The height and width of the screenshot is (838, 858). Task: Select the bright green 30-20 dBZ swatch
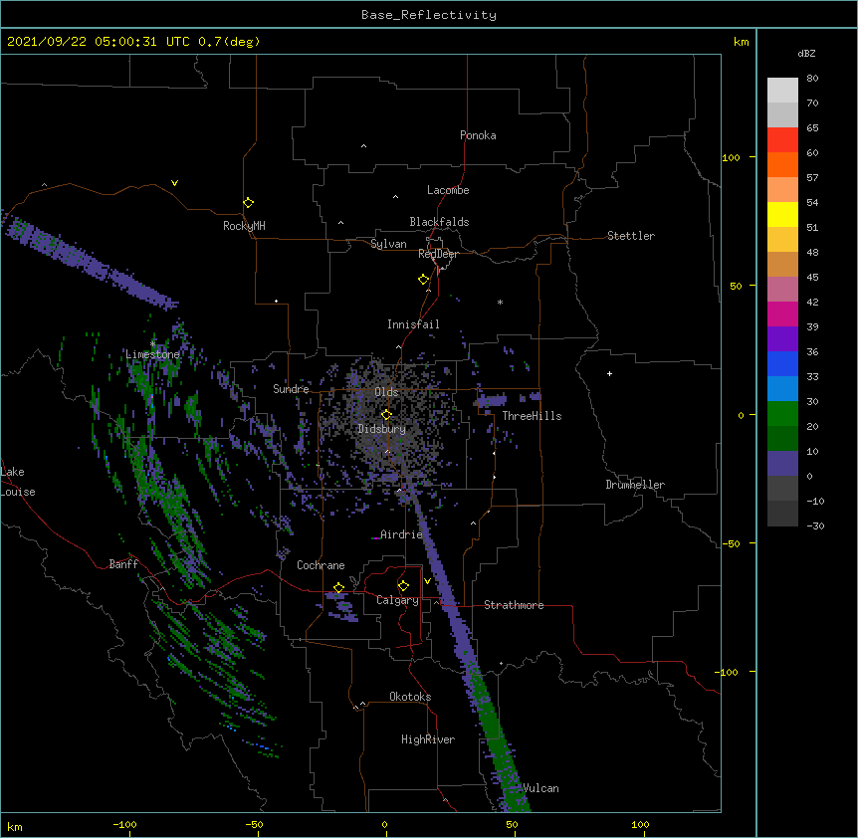(x=782, y=414)
